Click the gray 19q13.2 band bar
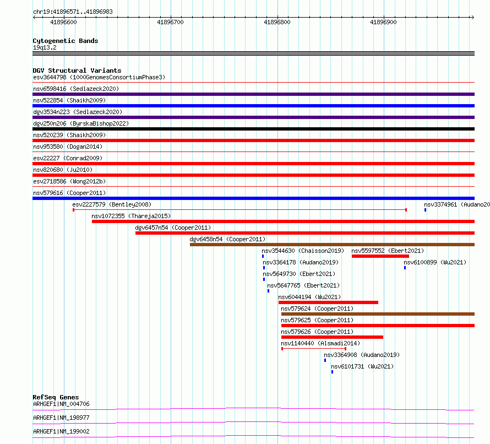 tap(253, 53)
